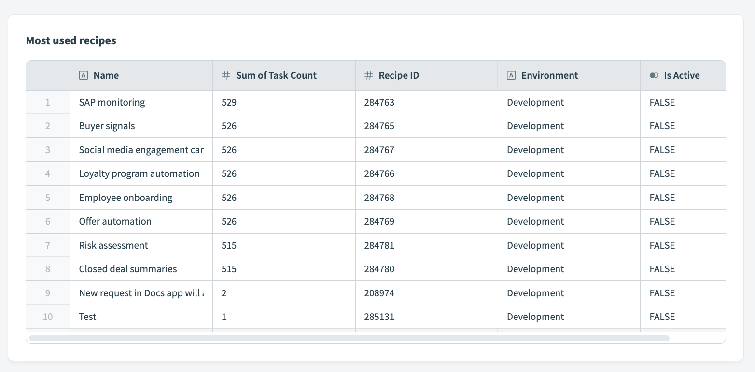755x372 pixels.
Task: Click the task count 529 cell
Action: point(229,102)
